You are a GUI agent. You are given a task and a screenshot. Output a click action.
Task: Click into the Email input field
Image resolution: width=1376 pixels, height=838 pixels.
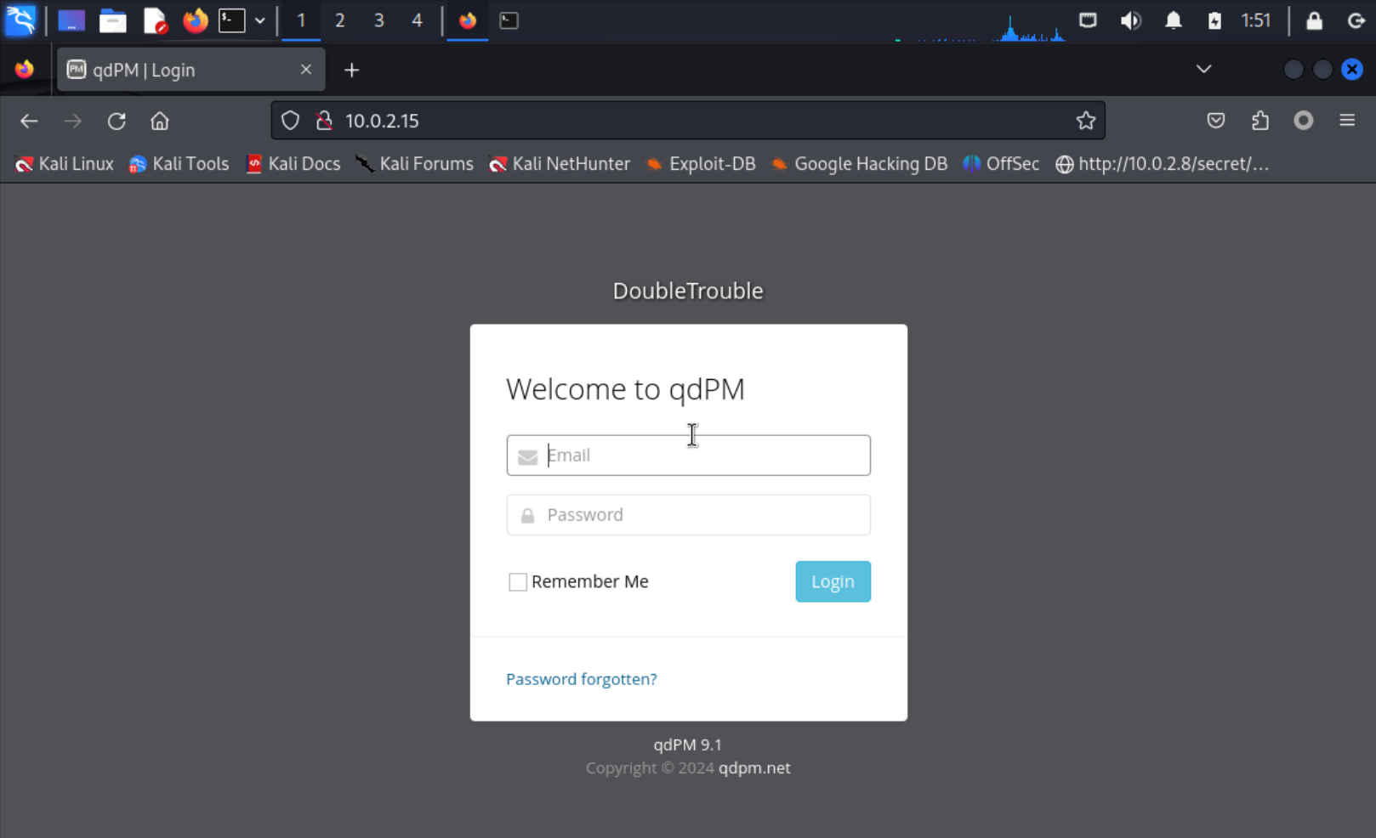click(x=689, y=456)
